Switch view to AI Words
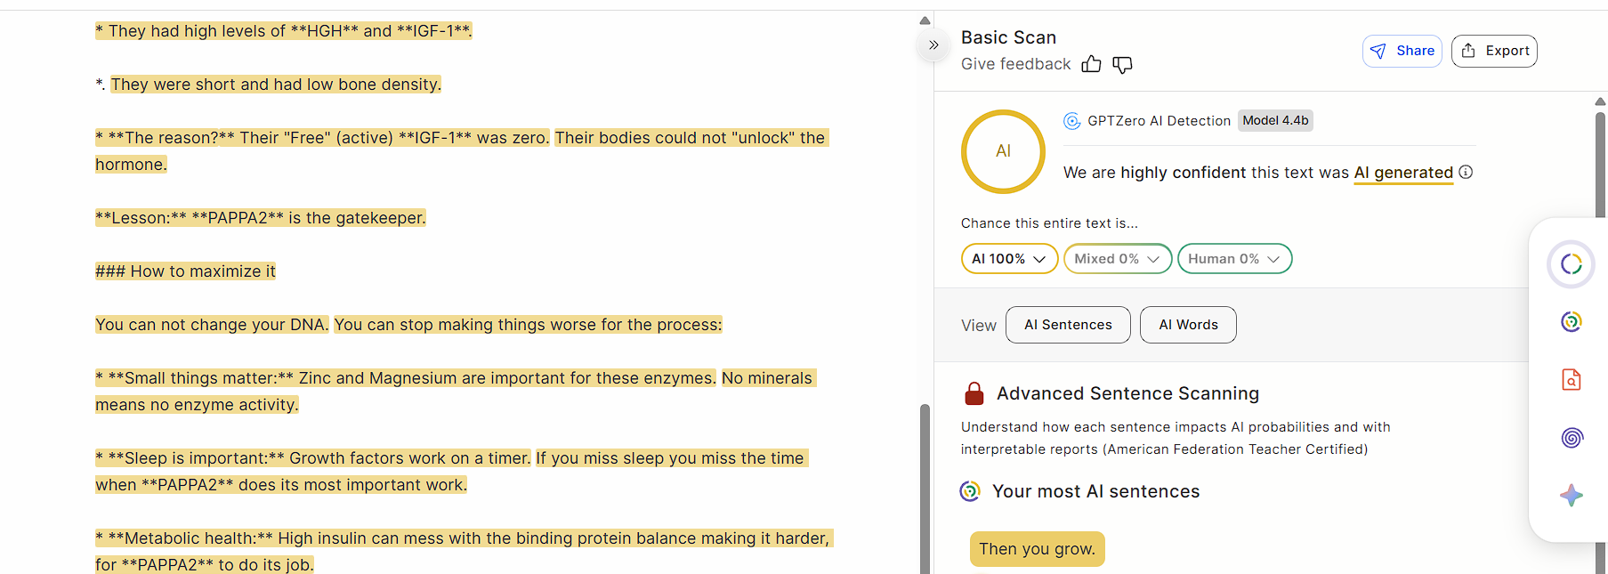This screenshot has height=574, width=1608. point(1188,325)
